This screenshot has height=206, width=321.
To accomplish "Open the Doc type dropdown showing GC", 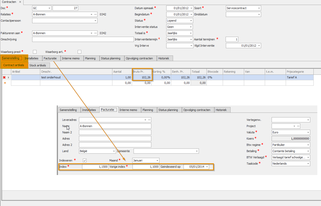I will [49, 8].
